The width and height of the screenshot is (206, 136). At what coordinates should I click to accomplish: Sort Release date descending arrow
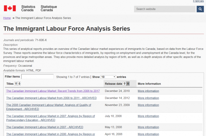[128, 84]
